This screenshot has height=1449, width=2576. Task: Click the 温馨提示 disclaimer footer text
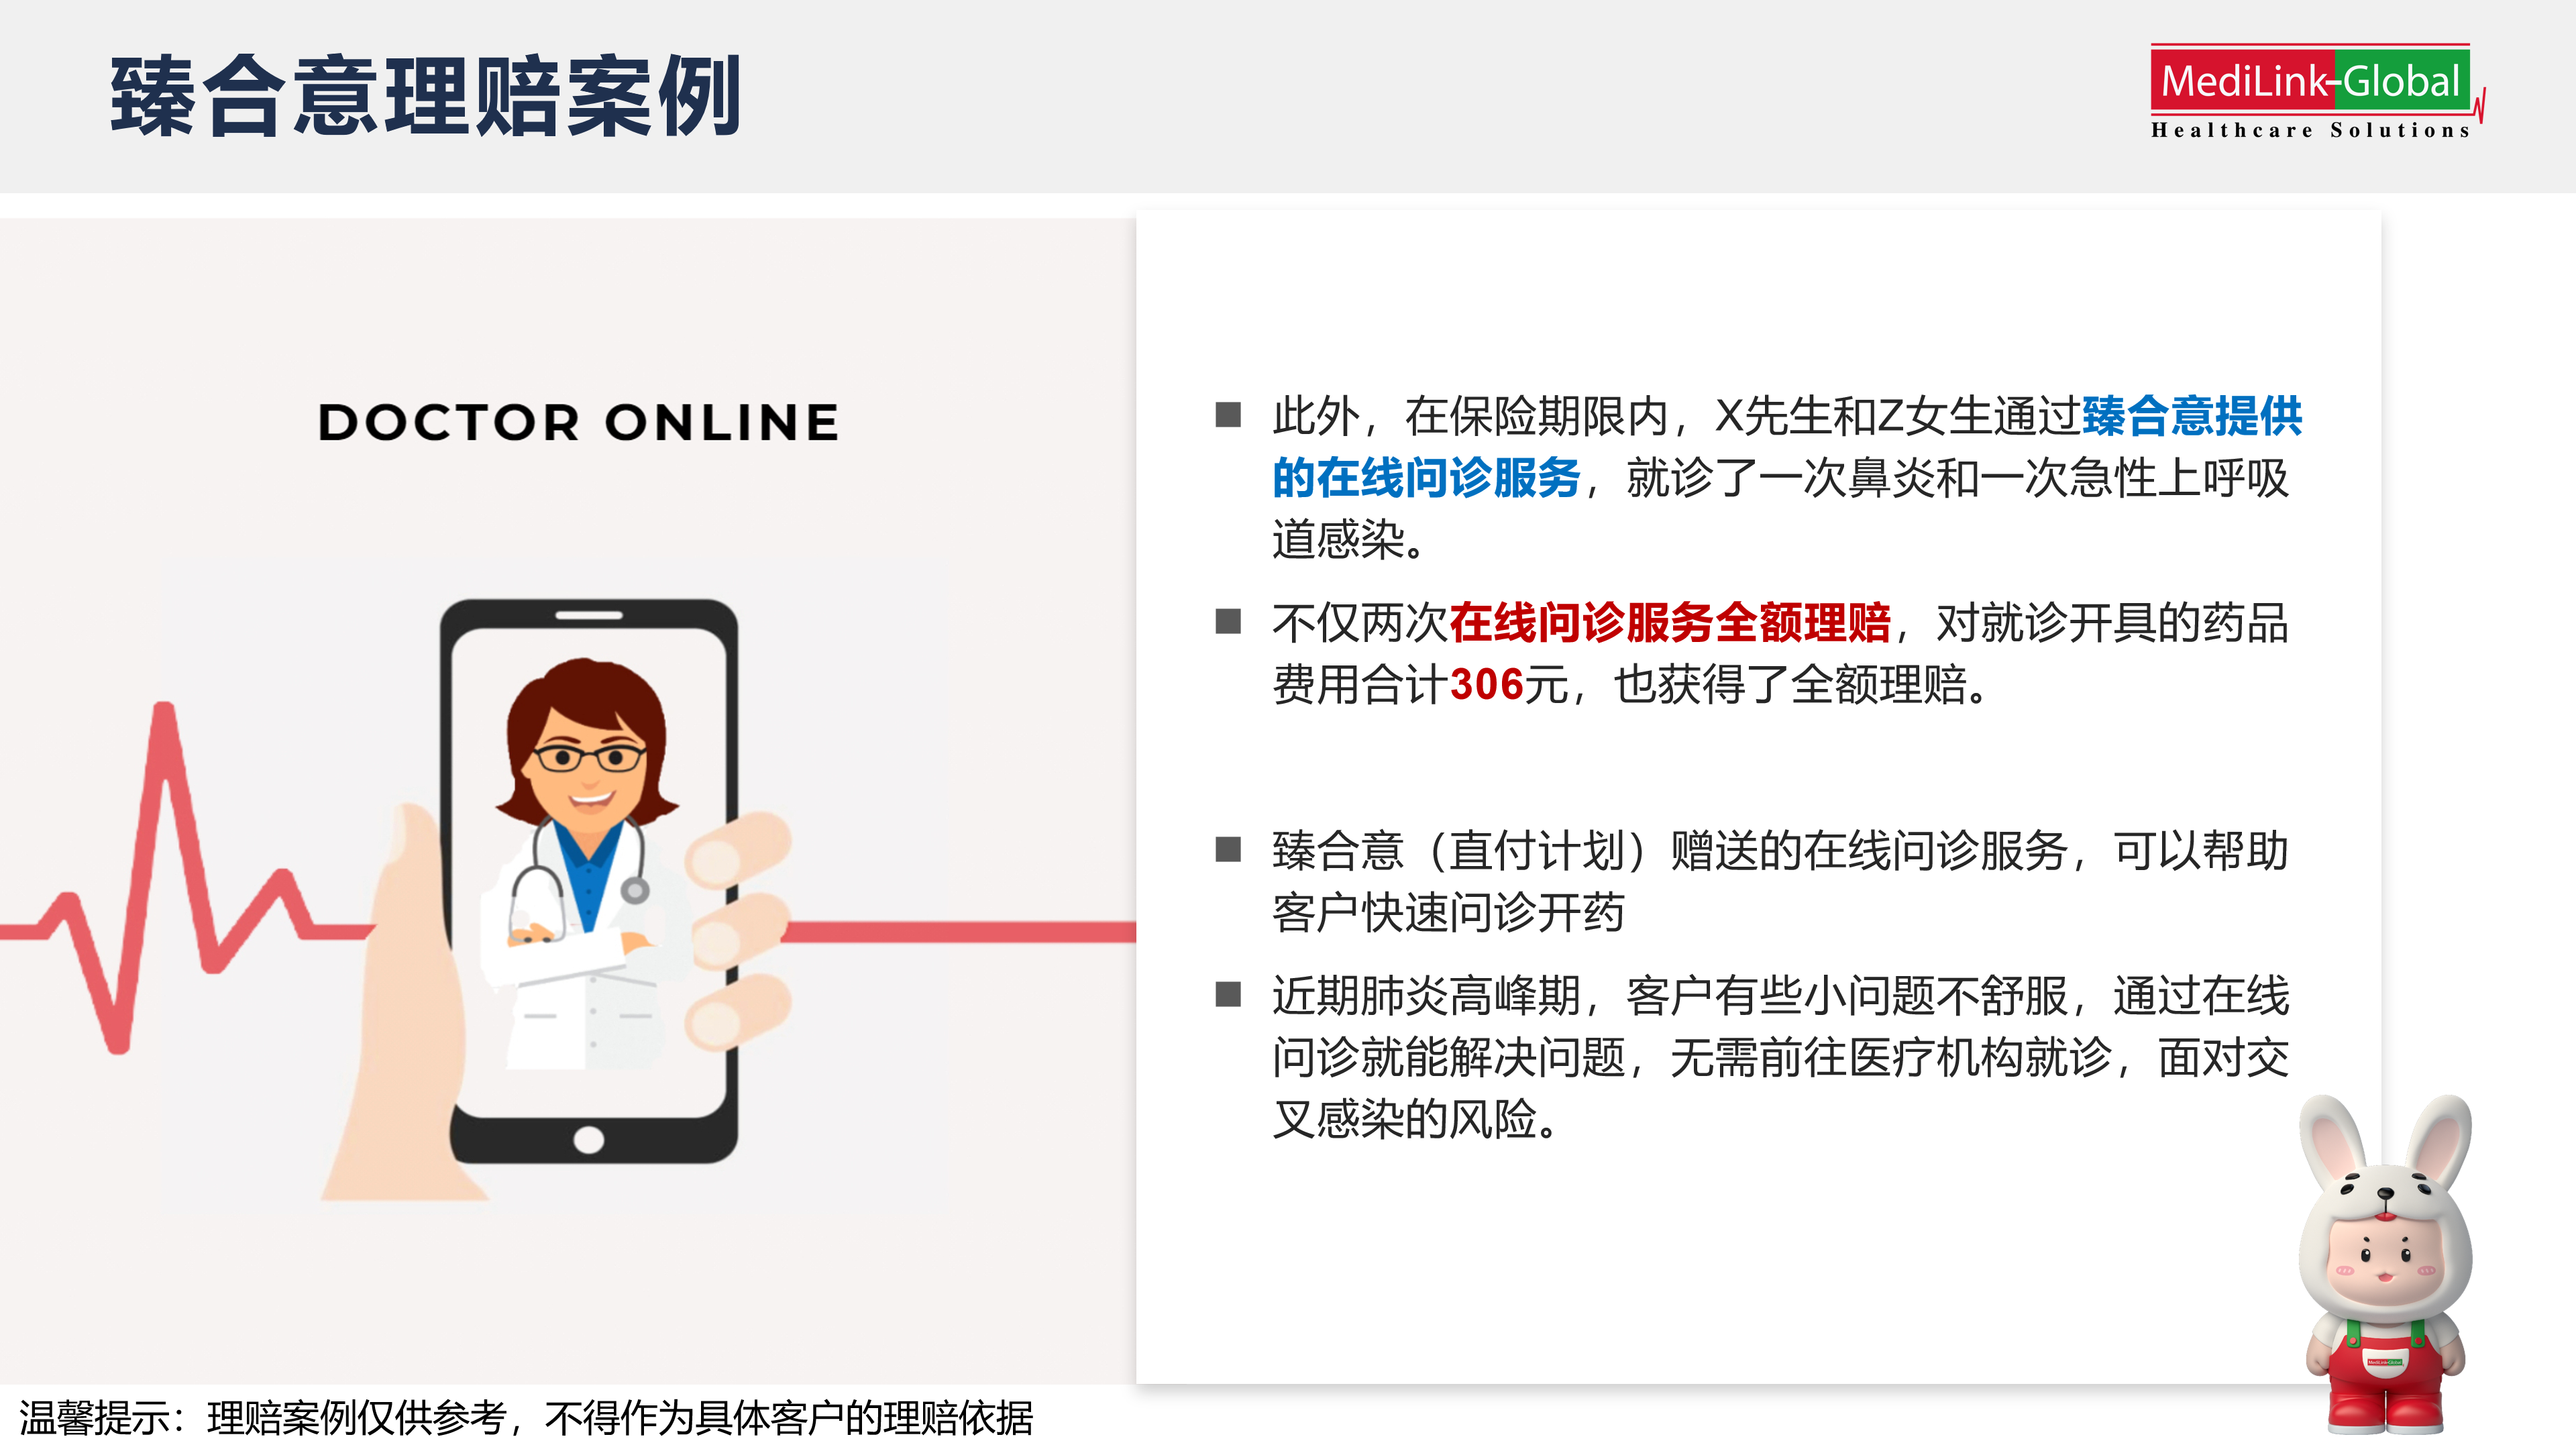point(526,1417)
